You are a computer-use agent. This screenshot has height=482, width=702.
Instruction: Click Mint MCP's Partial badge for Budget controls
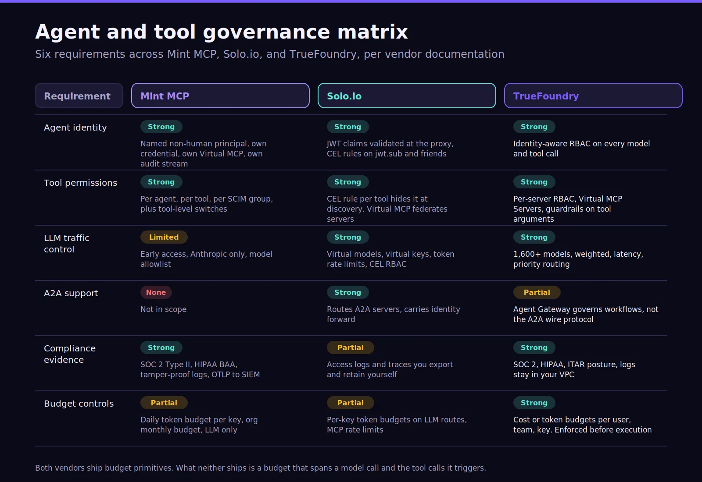coord(164,403)
